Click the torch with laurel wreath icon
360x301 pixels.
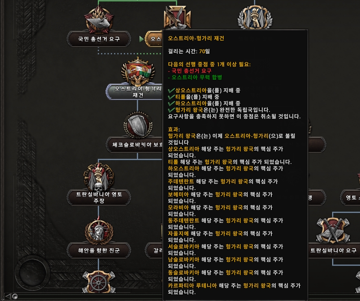255,18
